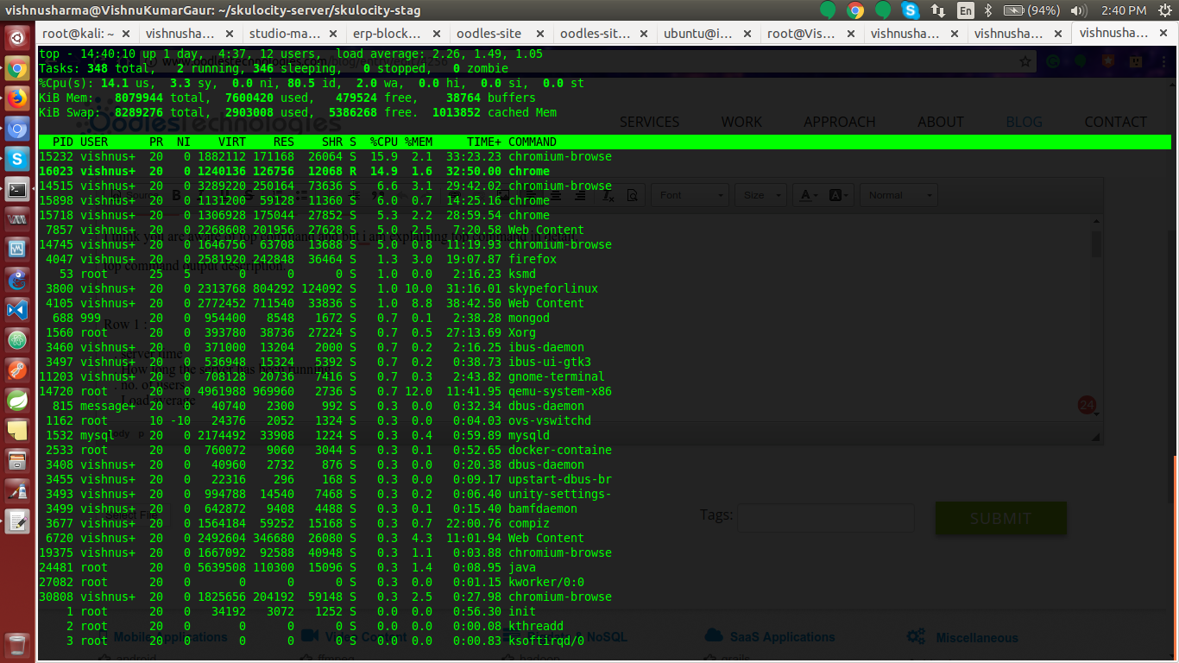Open Spring Tool Suite leaf icon
The image size is (1179, 663).
pos(17,400)
